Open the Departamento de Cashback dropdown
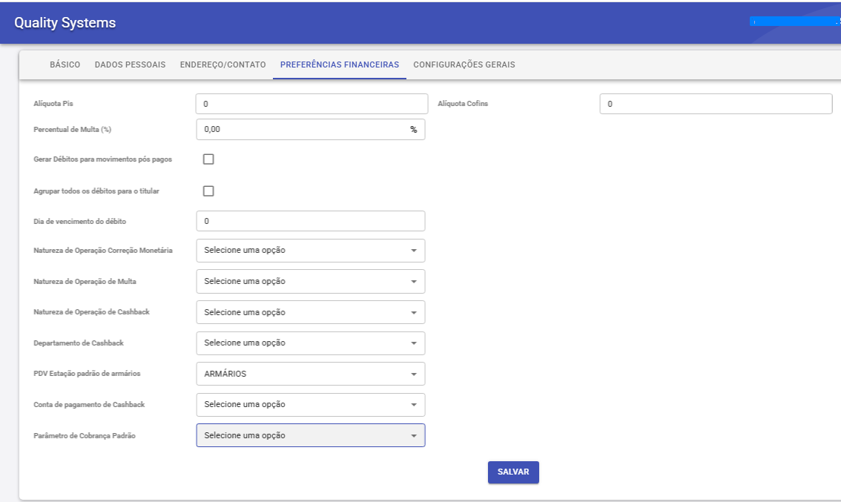The image size is (841, 502). [x=310, y=343]
